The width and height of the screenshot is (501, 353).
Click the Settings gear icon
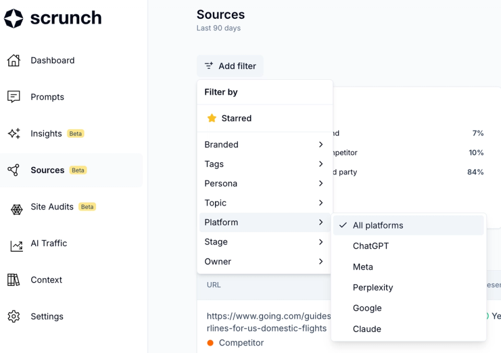click(14, 317)
